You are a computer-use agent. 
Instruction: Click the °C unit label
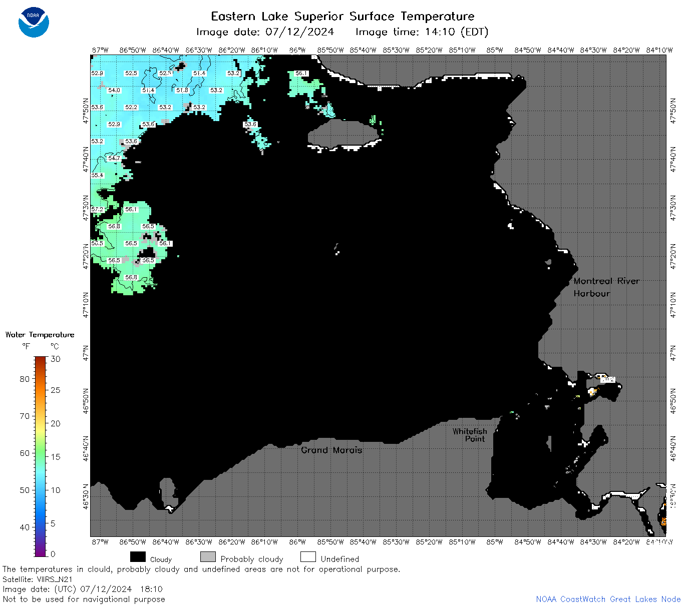point(55,346)
